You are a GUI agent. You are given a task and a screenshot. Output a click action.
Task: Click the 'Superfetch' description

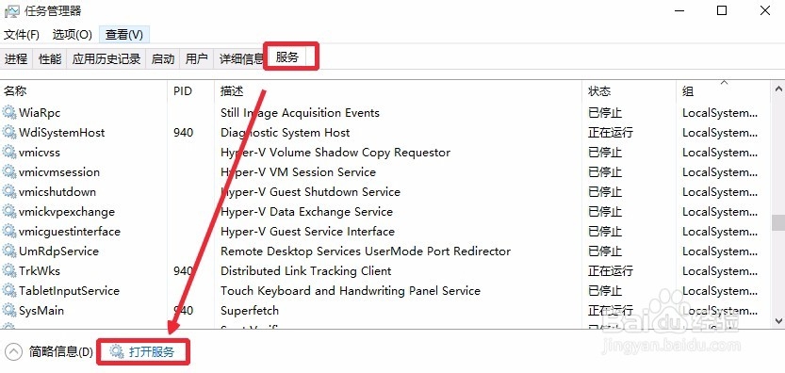coord(250,311)
